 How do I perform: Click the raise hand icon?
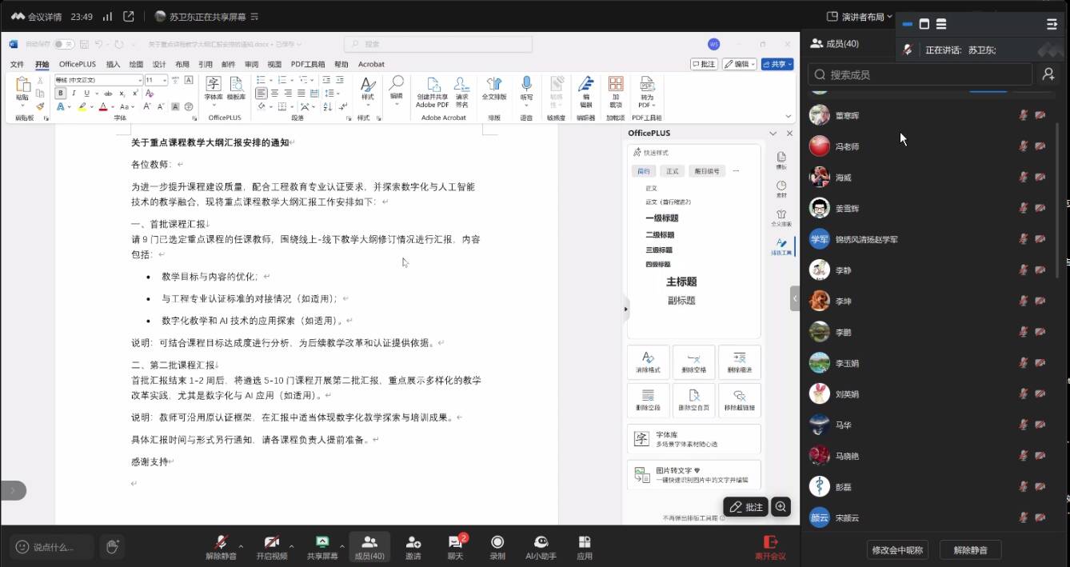113,547
